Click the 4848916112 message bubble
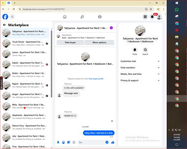The height and width of the screenshot is (149, 187). coord(70,116)
